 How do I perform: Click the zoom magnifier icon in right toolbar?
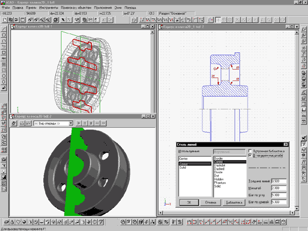pyautogui.click(x=303, y=29)
